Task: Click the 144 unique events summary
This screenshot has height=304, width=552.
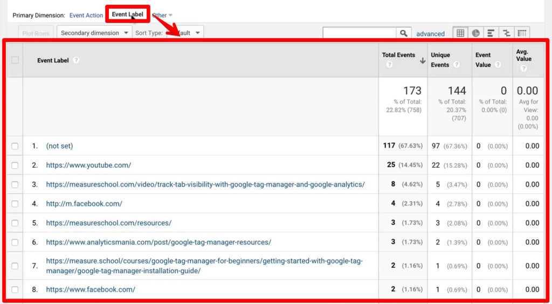Action: (x=457, y=91)
